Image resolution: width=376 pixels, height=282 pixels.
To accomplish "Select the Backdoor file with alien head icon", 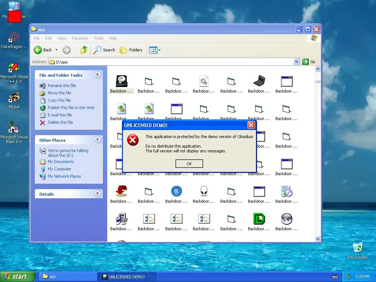I will coord(204,194).
